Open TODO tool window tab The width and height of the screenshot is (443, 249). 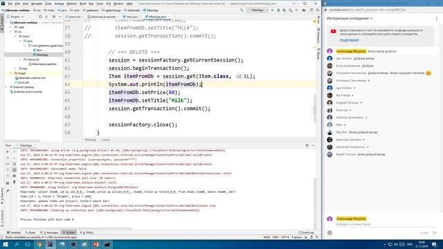pos(87,232)
